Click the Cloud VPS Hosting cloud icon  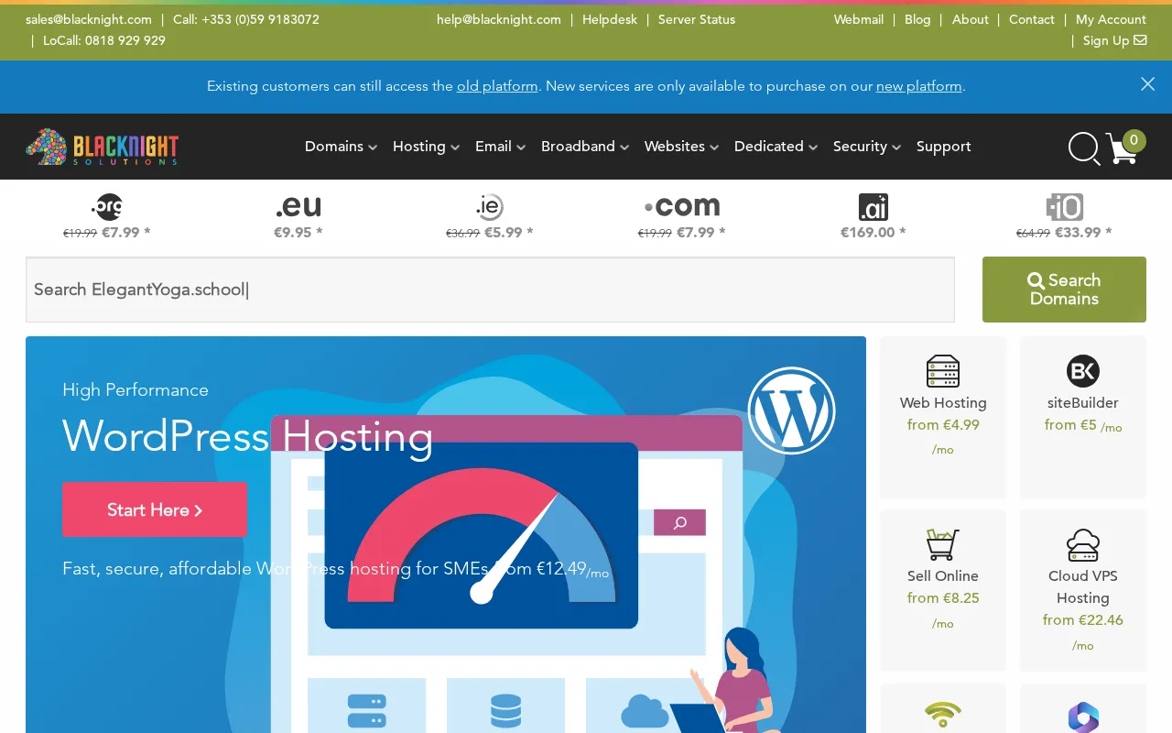tap(1083, 544)
